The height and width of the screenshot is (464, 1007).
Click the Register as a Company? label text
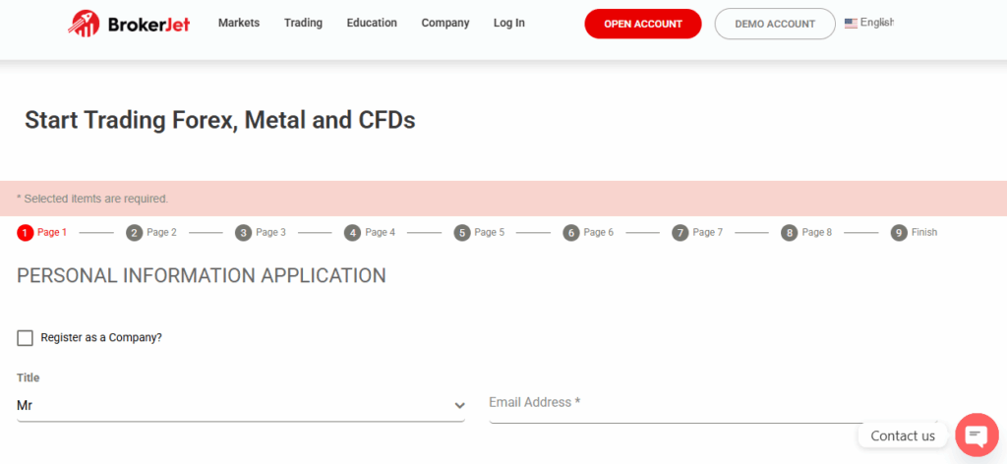pos(101,337)
